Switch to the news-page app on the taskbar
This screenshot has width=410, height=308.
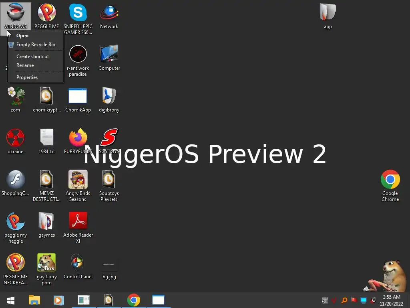pos(84,300)
